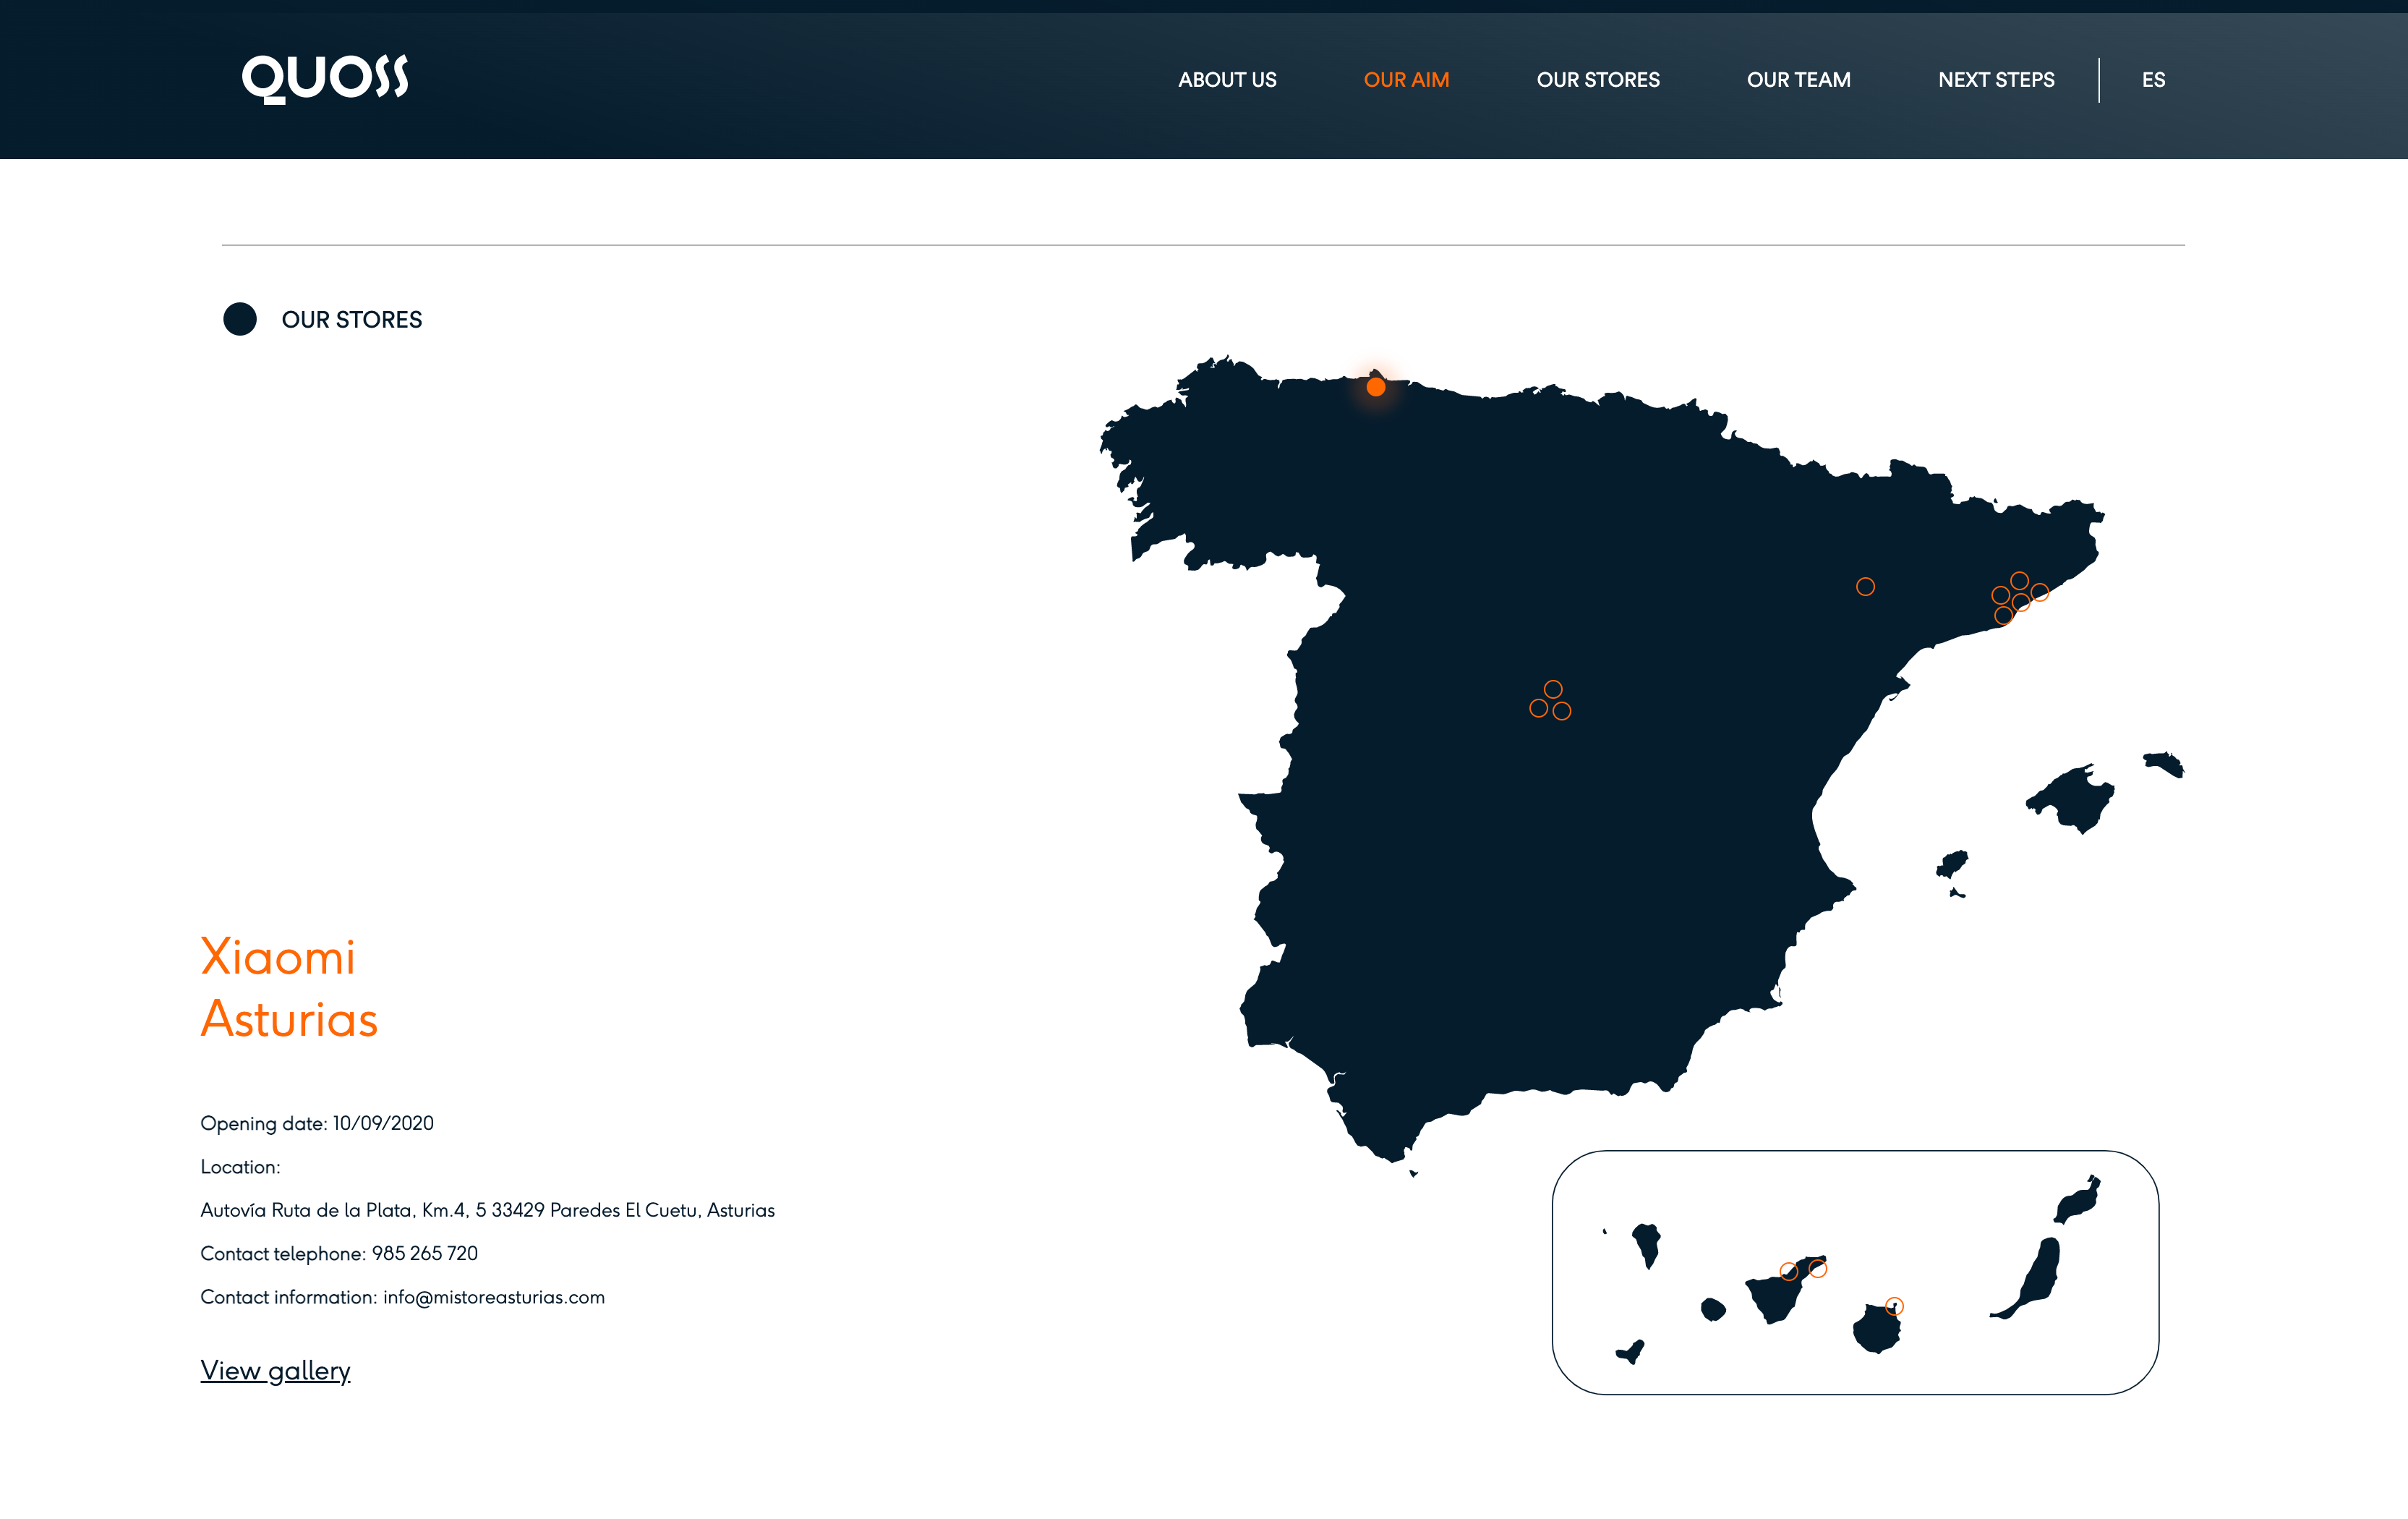This screenshot has width=2408, height=1519.
Task: Click southernmost marker in Barcelona cluster
Action: point(2003,616)
